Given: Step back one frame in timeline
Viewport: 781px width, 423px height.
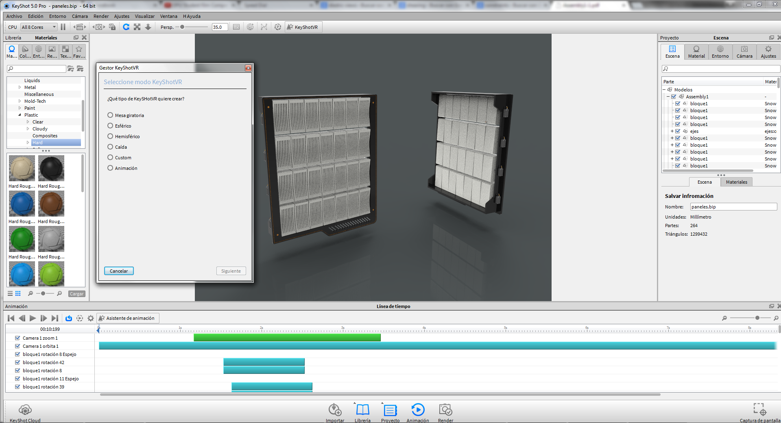Looking at the screenshot, I should 22,318.
